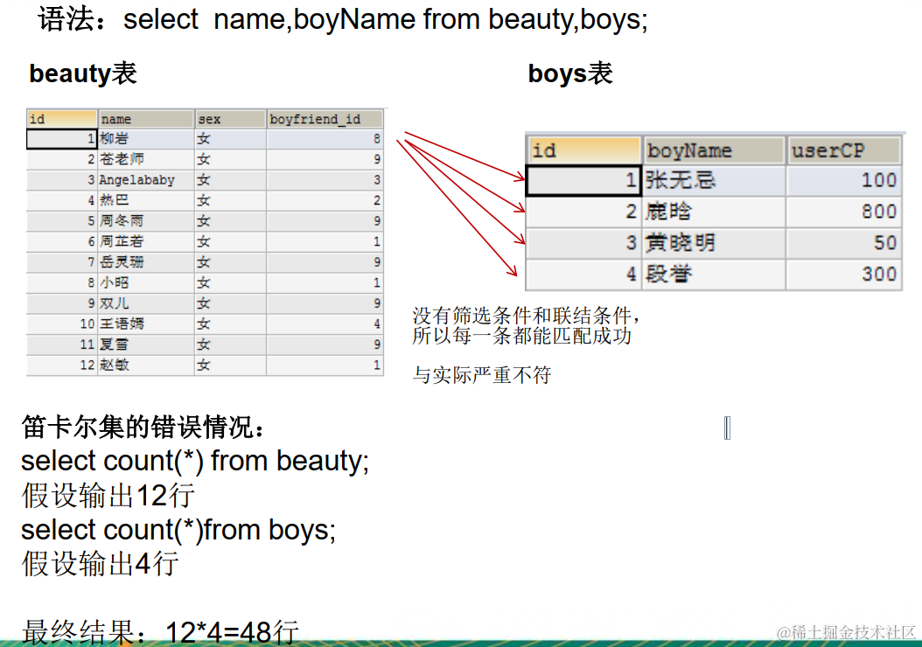
Task: Click the 'userCP' column header
Action: click(844, 150)
